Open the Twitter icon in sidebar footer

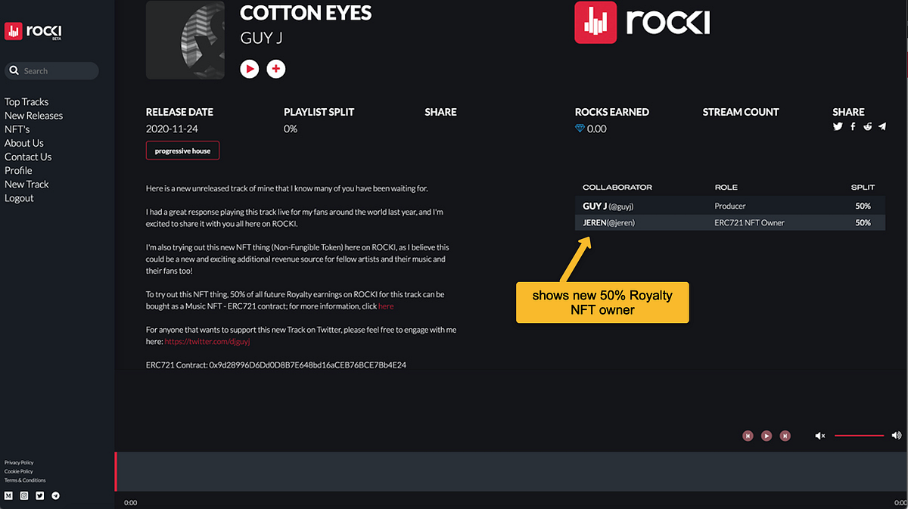coord(40,496)
